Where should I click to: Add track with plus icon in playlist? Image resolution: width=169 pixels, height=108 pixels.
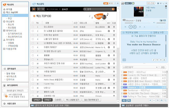(150, 100)
